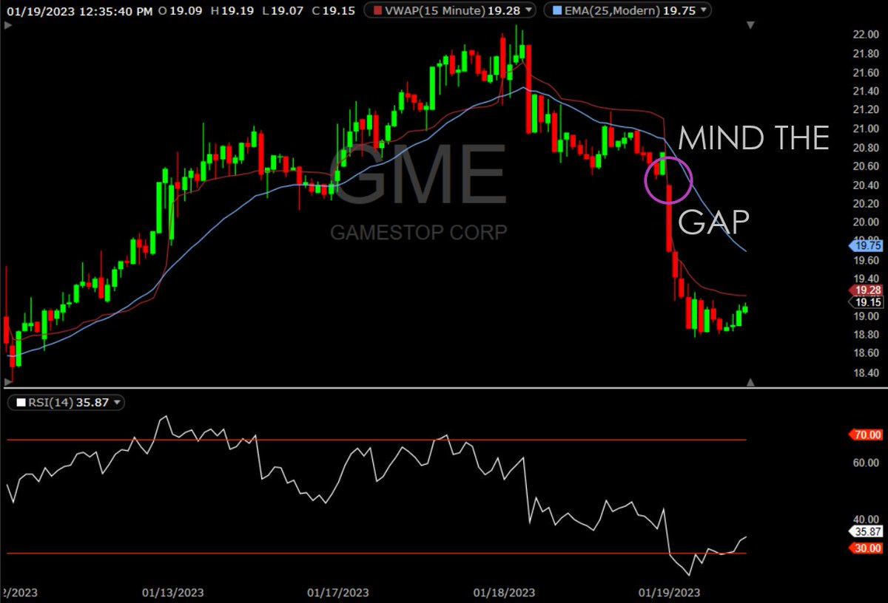Click the 60.00 RSI axis label
This screenshot has height=603, width=888.
pos(865,463)
